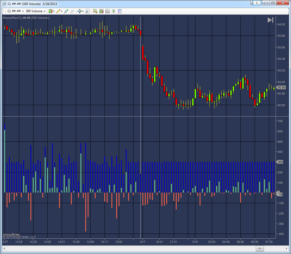
Task: Click the L link button in title bar
Action: point(257,3)
